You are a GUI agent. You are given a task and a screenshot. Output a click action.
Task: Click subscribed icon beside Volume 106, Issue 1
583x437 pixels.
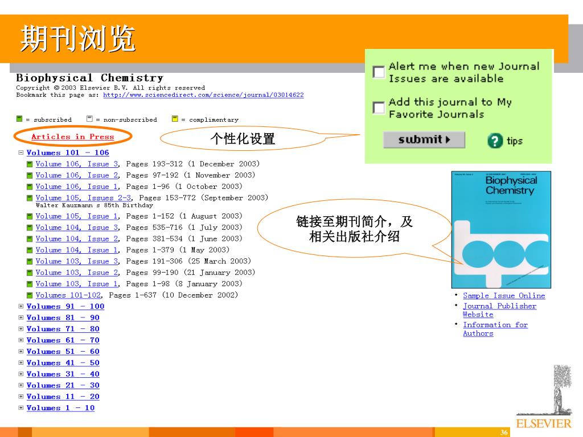pos(30,187)
